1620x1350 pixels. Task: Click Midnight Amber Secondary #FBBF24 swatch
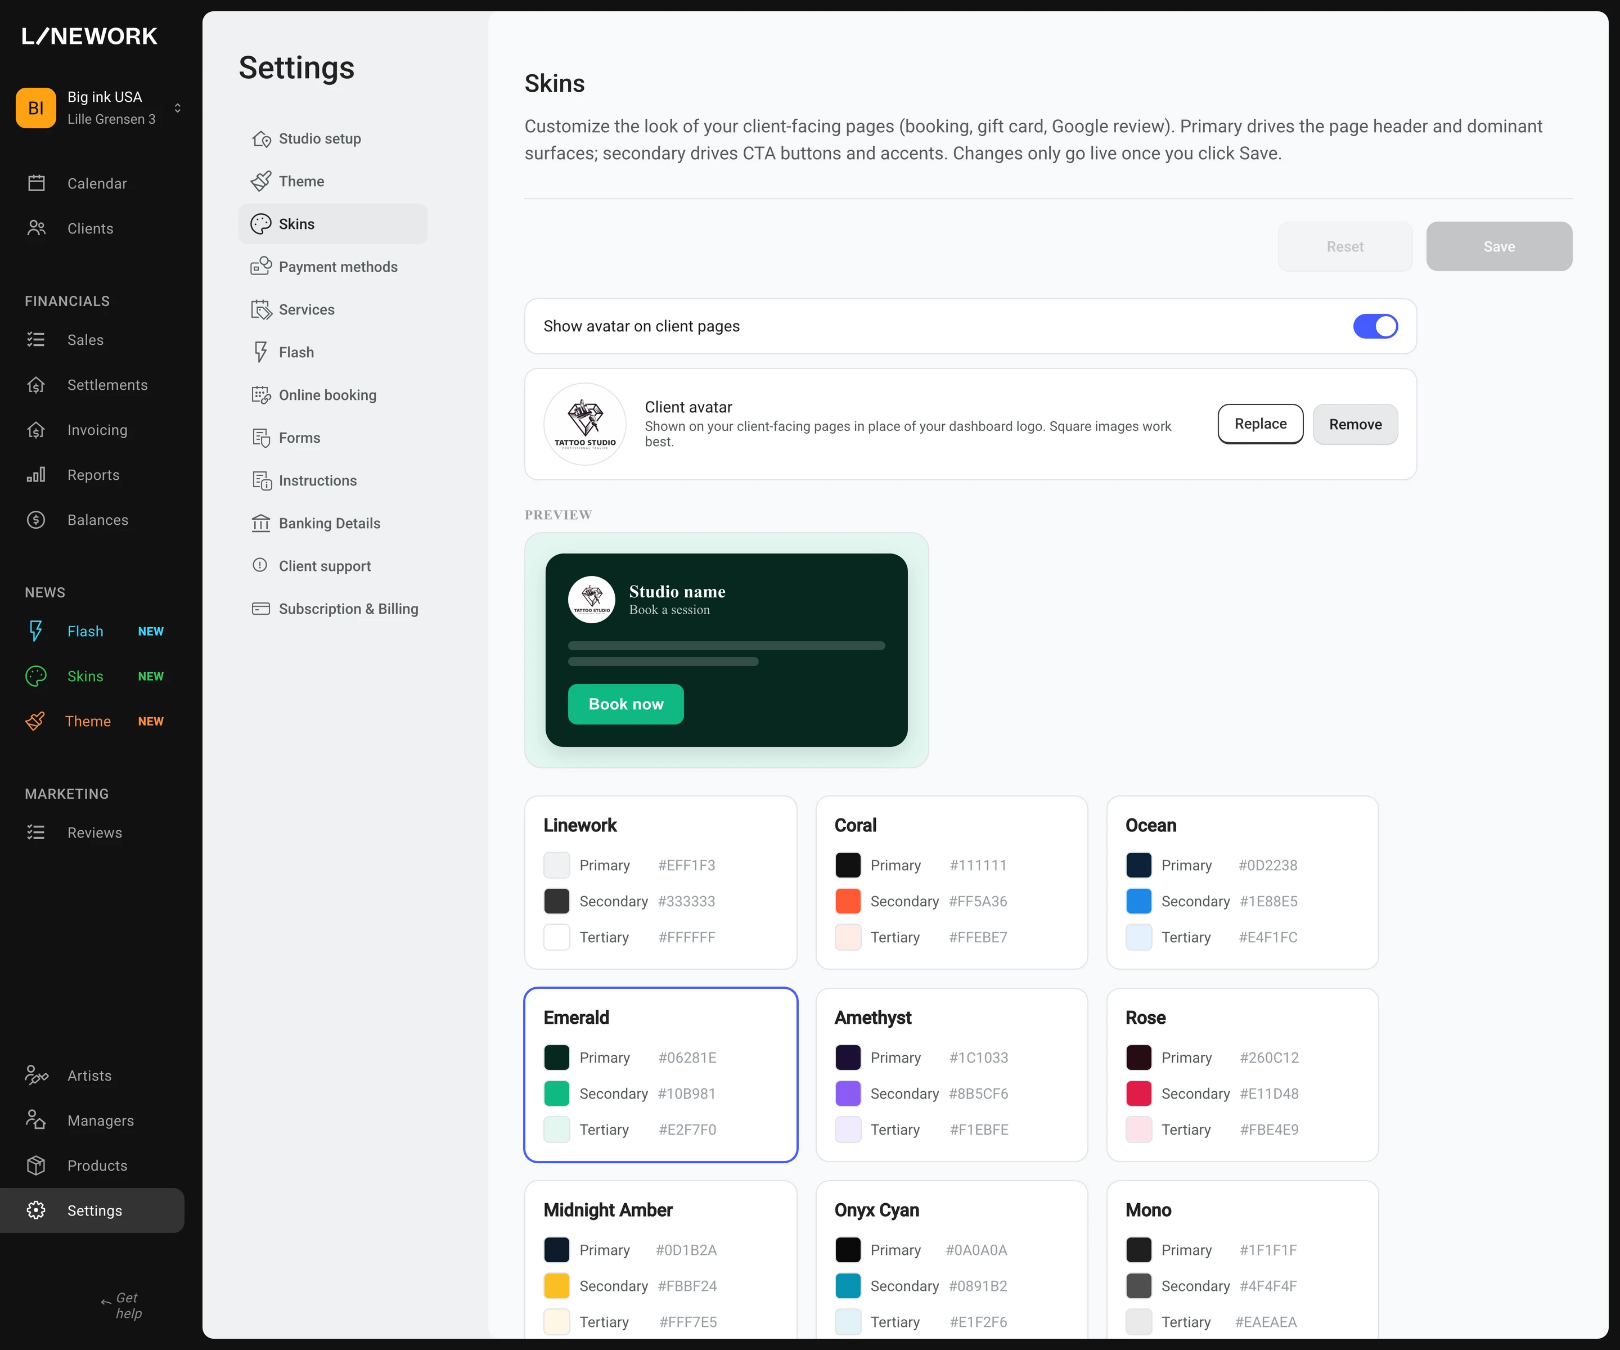[557, 1286]
